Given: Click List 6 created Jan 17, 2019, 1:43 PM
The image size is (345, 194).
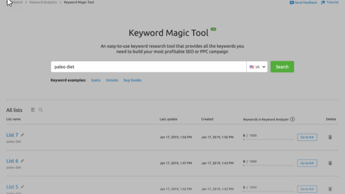Looking at the screenshot, I should click(217, 163).
